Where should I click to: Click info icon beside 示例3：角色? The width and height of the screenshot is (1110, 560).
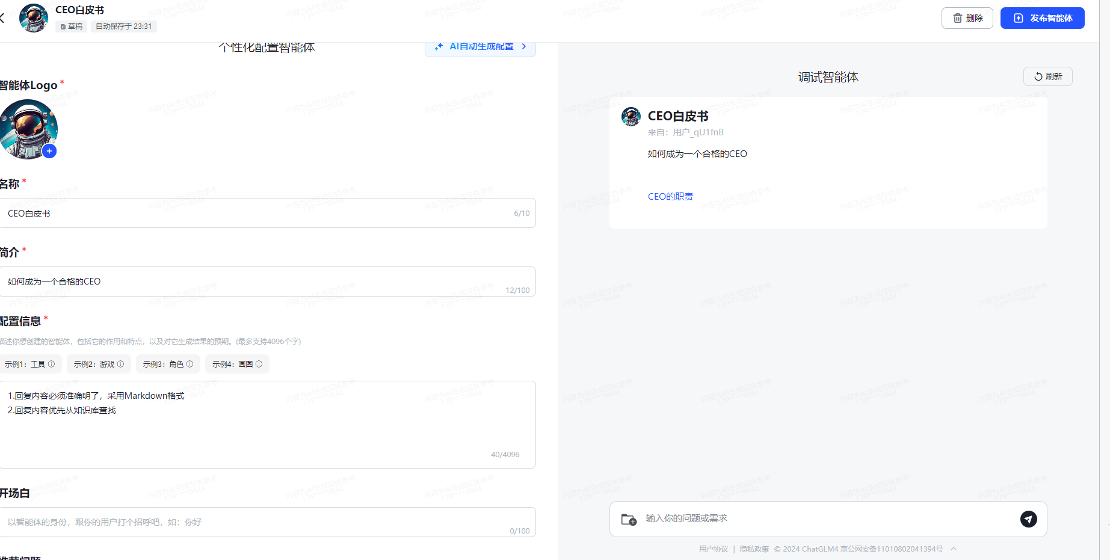tap(190, 364)
